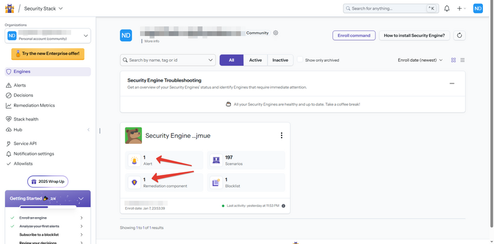
Task: Collapse Security Engine Troubleshooting panel
Action: tap(452, 83)
